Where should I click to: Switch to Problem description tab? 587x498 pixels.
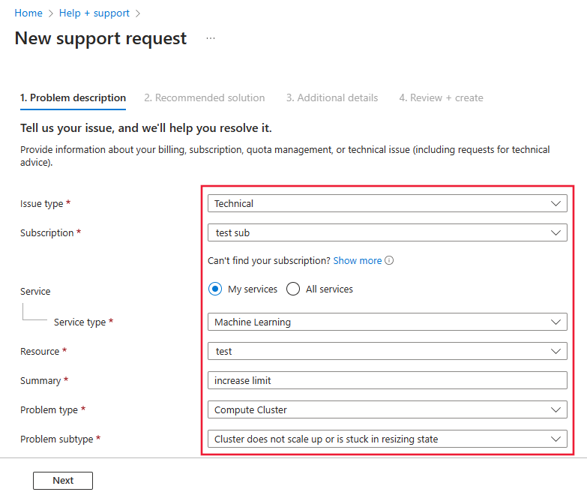[x=73, y=97]
